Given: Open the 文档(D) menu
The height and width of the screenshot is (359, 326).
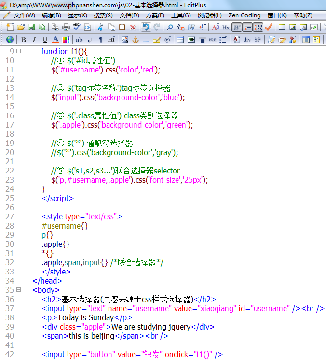Looking at the screenshot, I should (x=129, y=15).
